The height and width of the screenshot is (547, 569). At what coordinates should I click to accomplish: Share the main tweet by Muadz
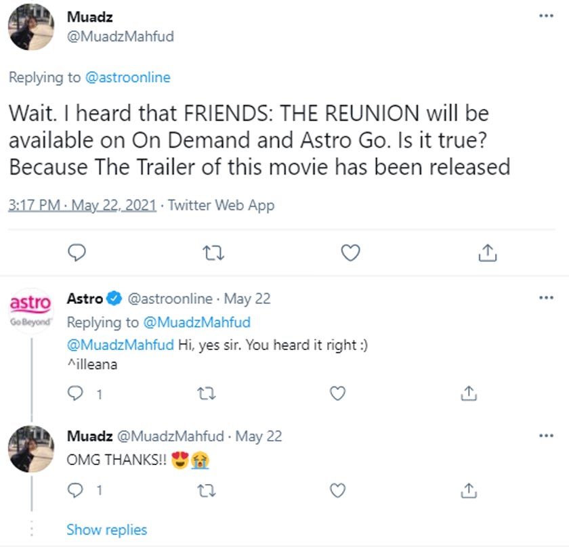pos(486,253)
